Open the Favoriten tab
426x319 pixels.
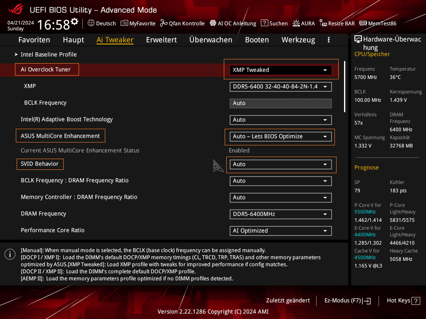click(x=34, y=40)
